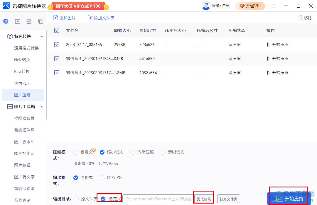
Task: Collapse the 特色转换 section
Action: tap(42, 37)
